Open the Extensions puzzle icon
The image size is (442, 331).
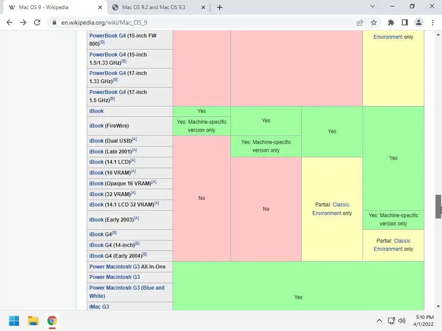(391, 22)
